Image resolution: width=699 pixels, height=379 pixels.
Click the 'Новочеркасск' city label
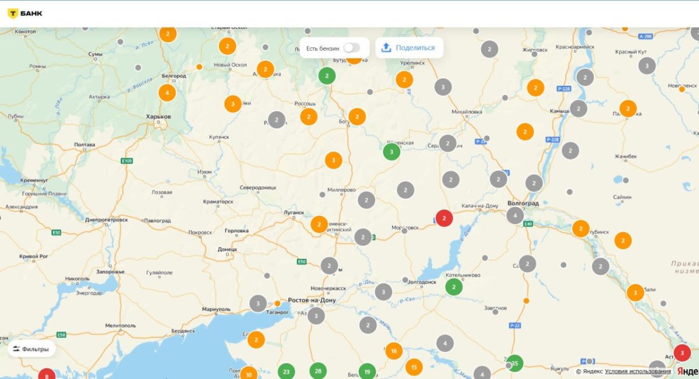coord(329,288)
